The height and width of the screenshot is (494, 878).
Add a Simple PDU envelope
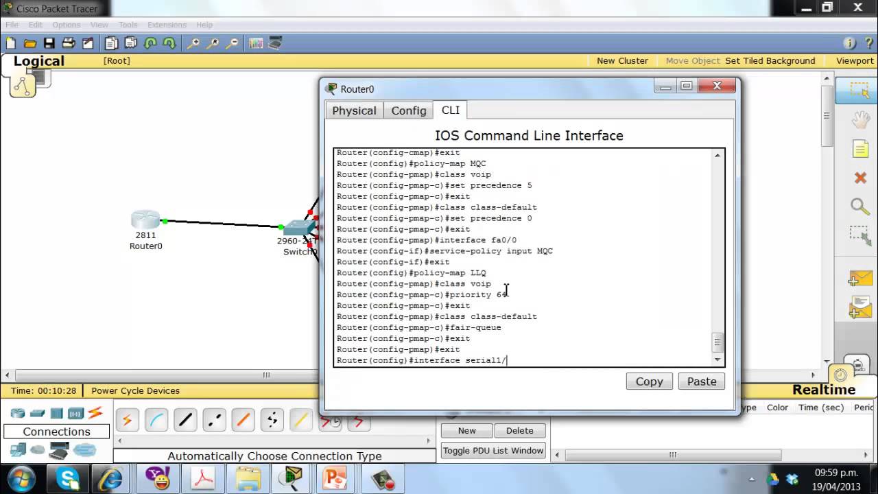[859, 278]
